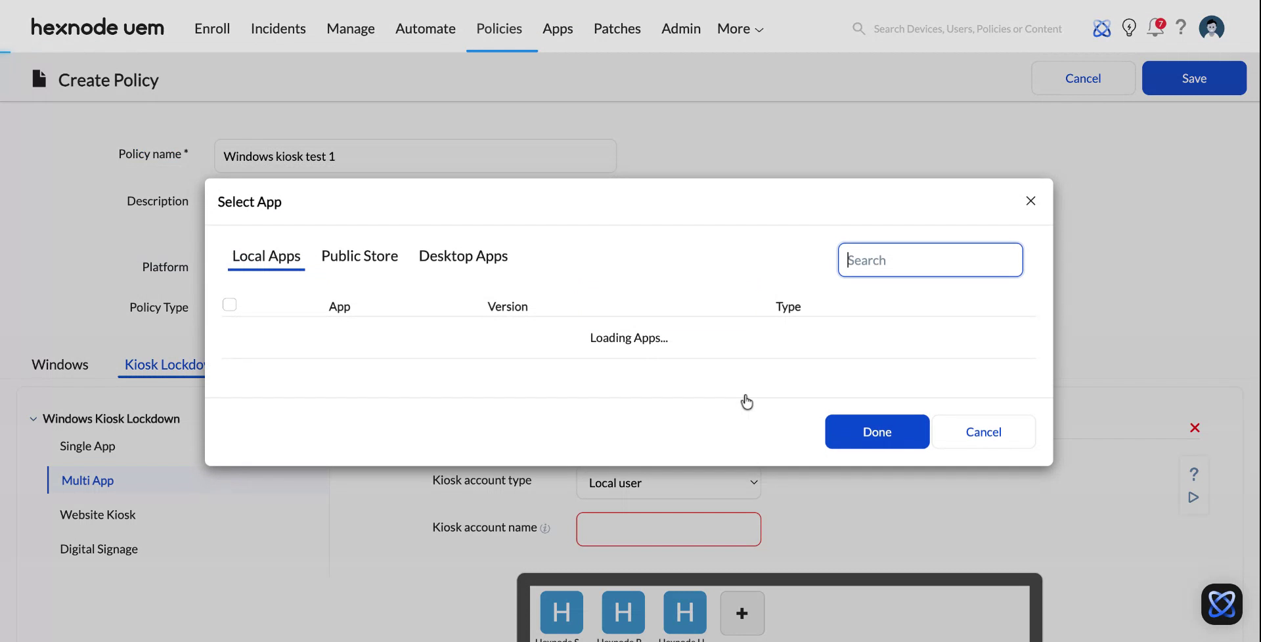Select the header checkbox in the app list
Viewport: 1261px width, 642px height.
(229, 304)
